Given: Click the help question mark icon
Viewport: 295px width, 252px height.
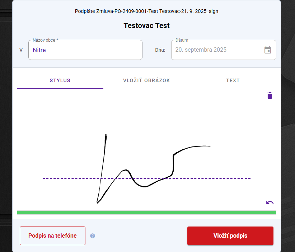Looking at the screenshot, I should [93, 236].
